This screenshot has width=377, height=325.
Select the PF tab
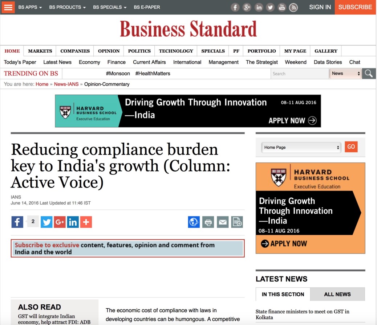(236, 51)
